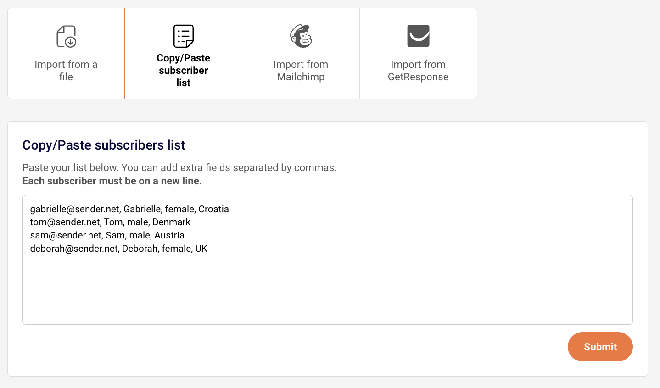660x388 pixels.
Task: Click the file download icon
Action: coord(66,37)
